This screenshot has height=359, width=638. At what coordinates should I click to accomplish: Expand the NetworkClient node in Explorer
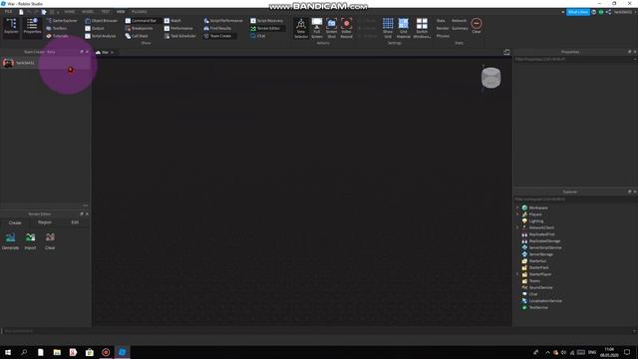tap(518, 227)
